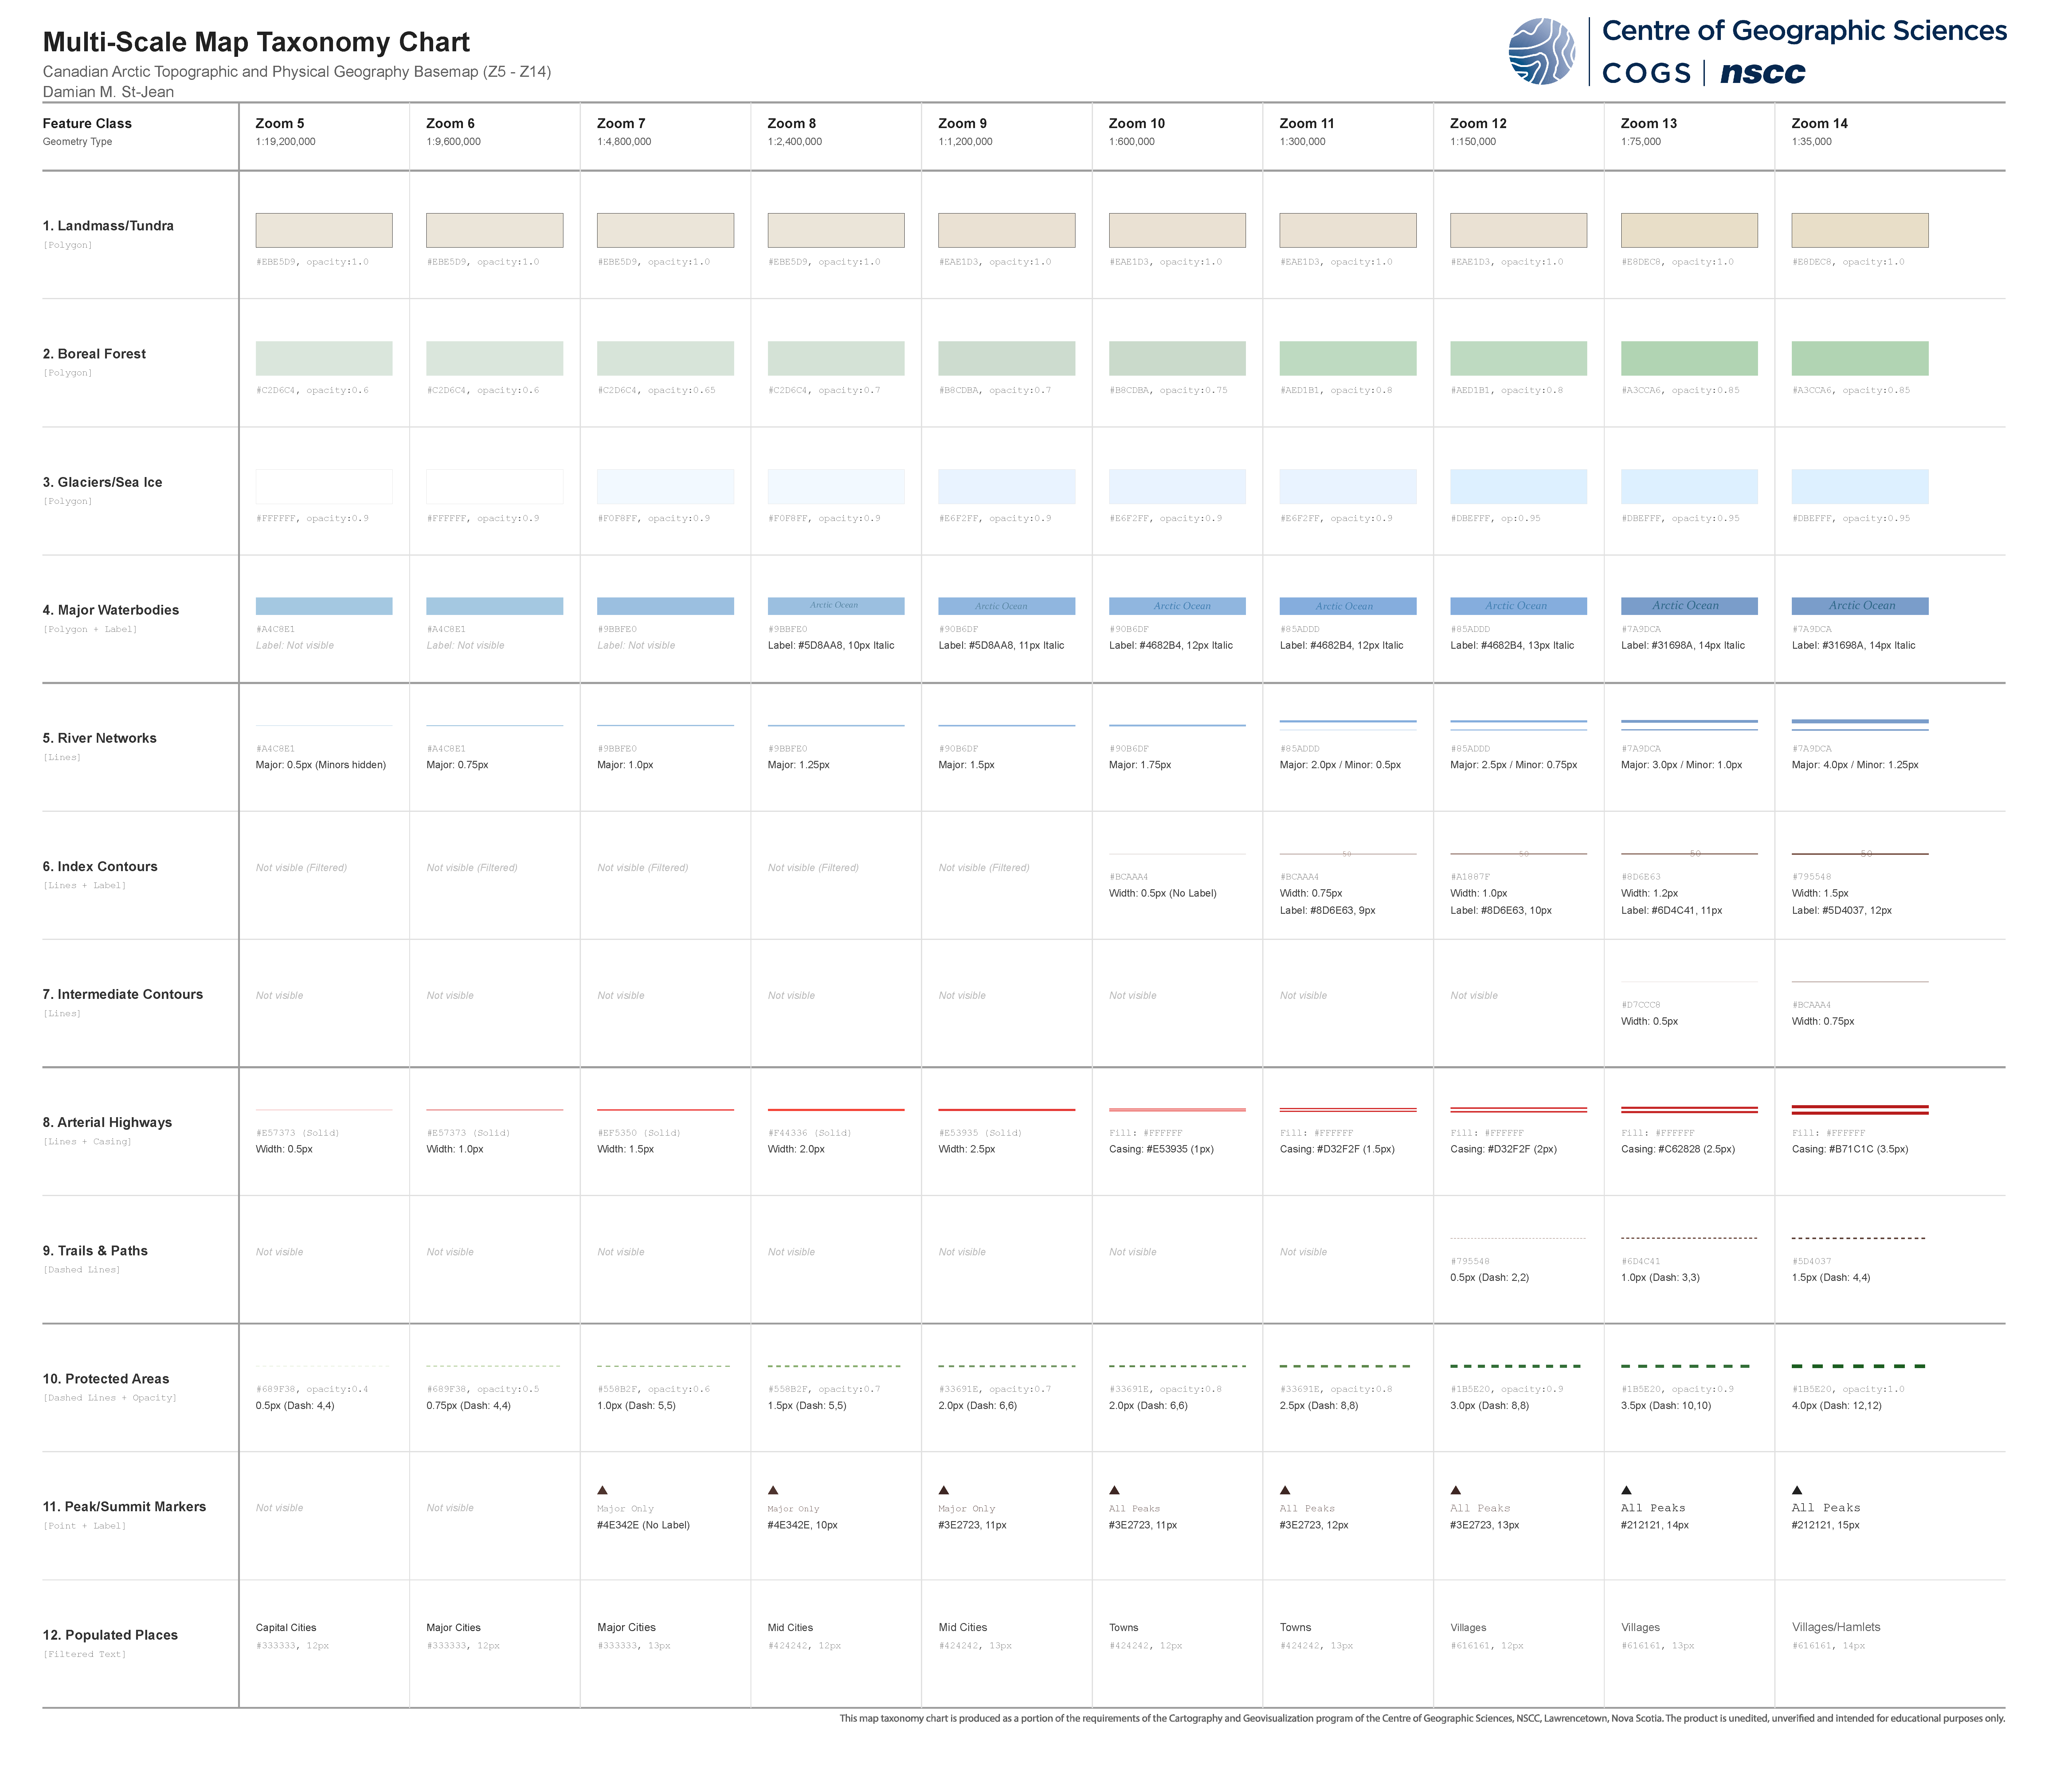Select the Zoom 5 Landmass/Tundra swatch
Screen dimensions: 2048x1792
point(324,230)
